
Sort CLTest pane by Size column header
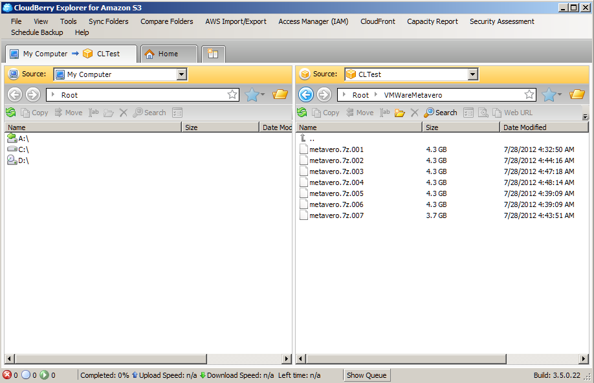tap(461, 127)
